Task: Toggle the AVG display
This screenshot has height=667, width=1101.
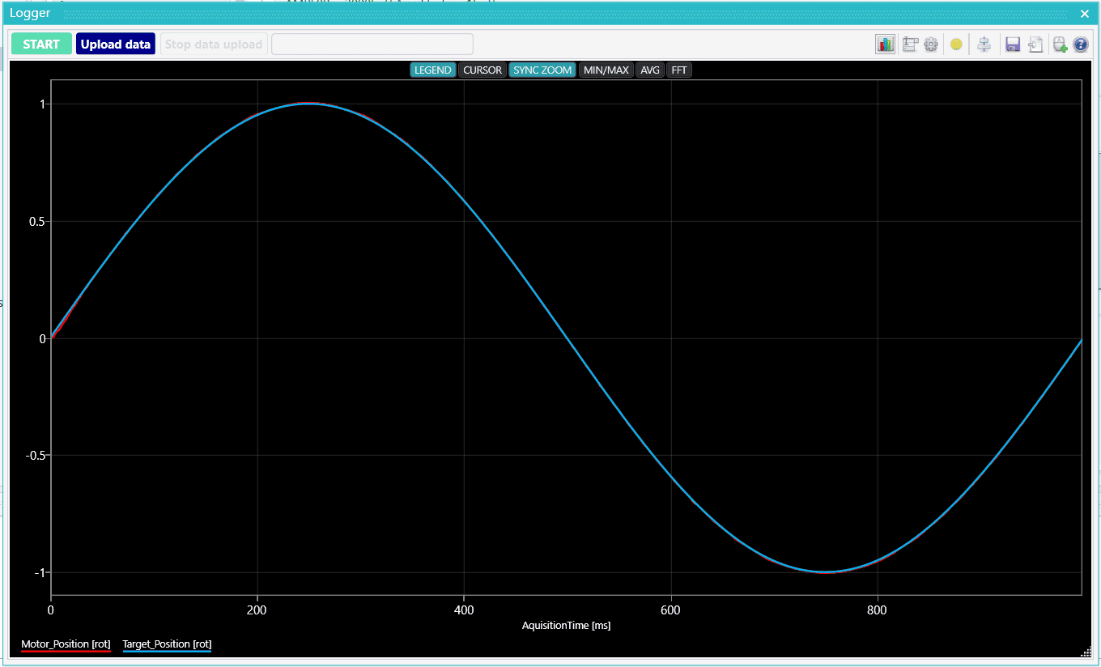Action: 650,70
